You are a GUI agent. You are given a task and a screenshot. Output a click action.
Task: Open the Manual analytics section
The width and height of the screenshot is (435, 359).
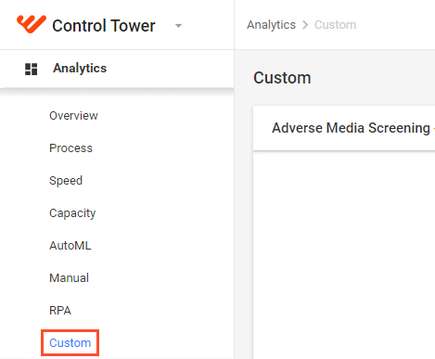[69, 278]
